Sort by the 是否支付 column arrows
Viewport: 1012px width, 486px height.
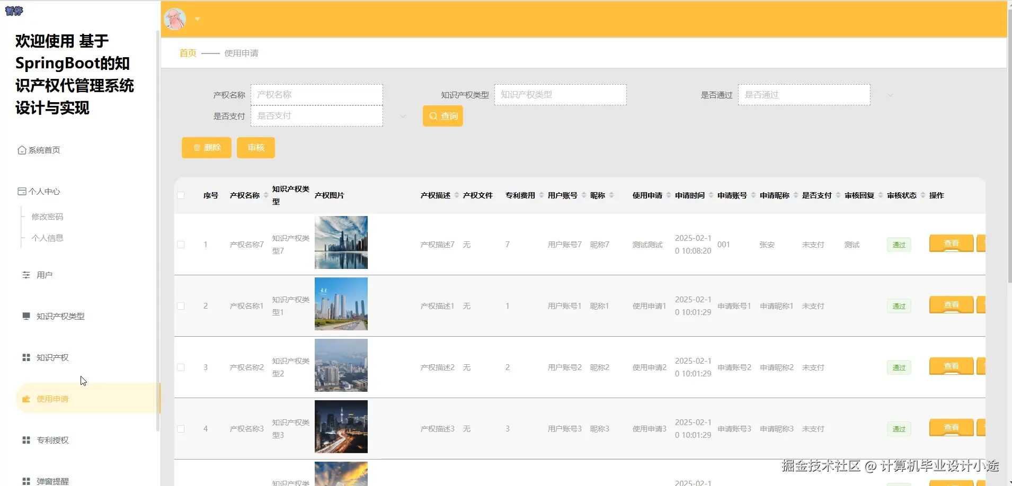838,195
